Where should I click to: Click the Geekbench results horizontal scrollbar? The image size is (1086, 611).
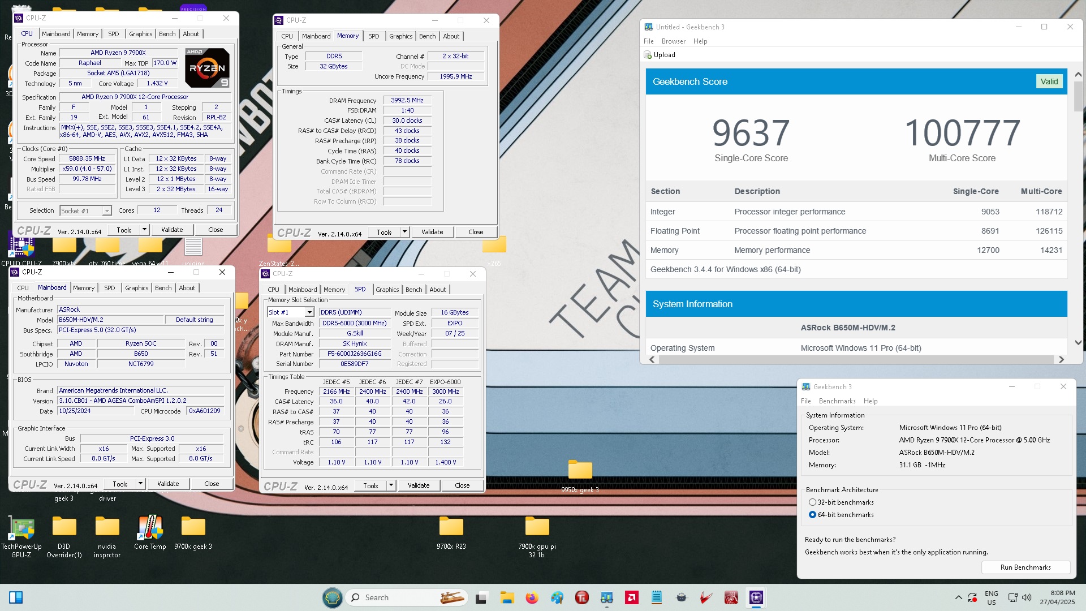856,360
